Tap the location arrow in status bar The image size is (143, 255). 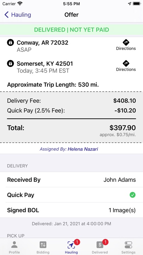coord(129,4)
